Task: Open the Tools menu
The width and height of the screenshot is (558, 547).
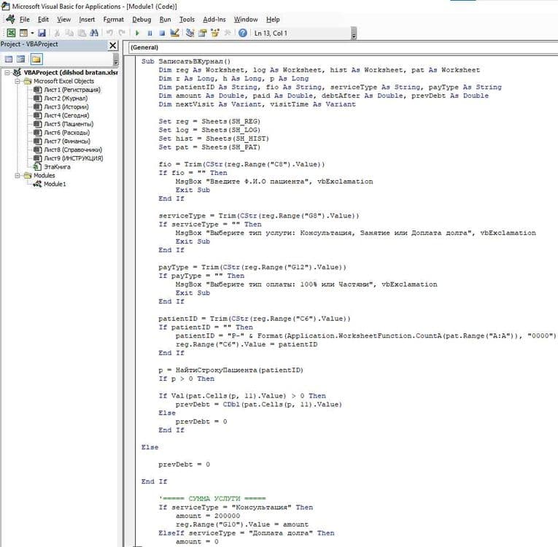Action: tap(187, 20)
